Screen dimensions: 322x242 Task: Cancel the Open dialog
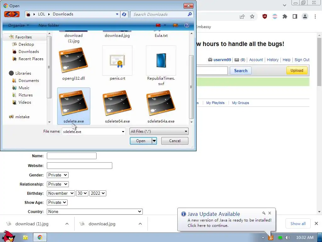point(175,141)
